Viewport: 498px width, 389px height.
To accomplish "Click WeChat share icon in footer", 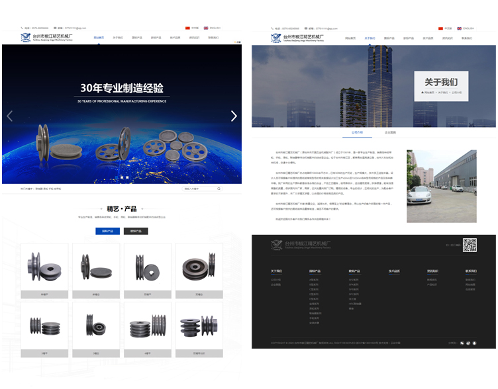I will tap(462, 343).
